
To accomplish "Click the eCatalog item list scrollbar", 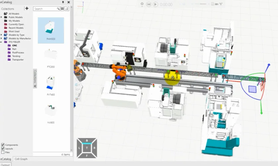I will [x=72, y=79].
